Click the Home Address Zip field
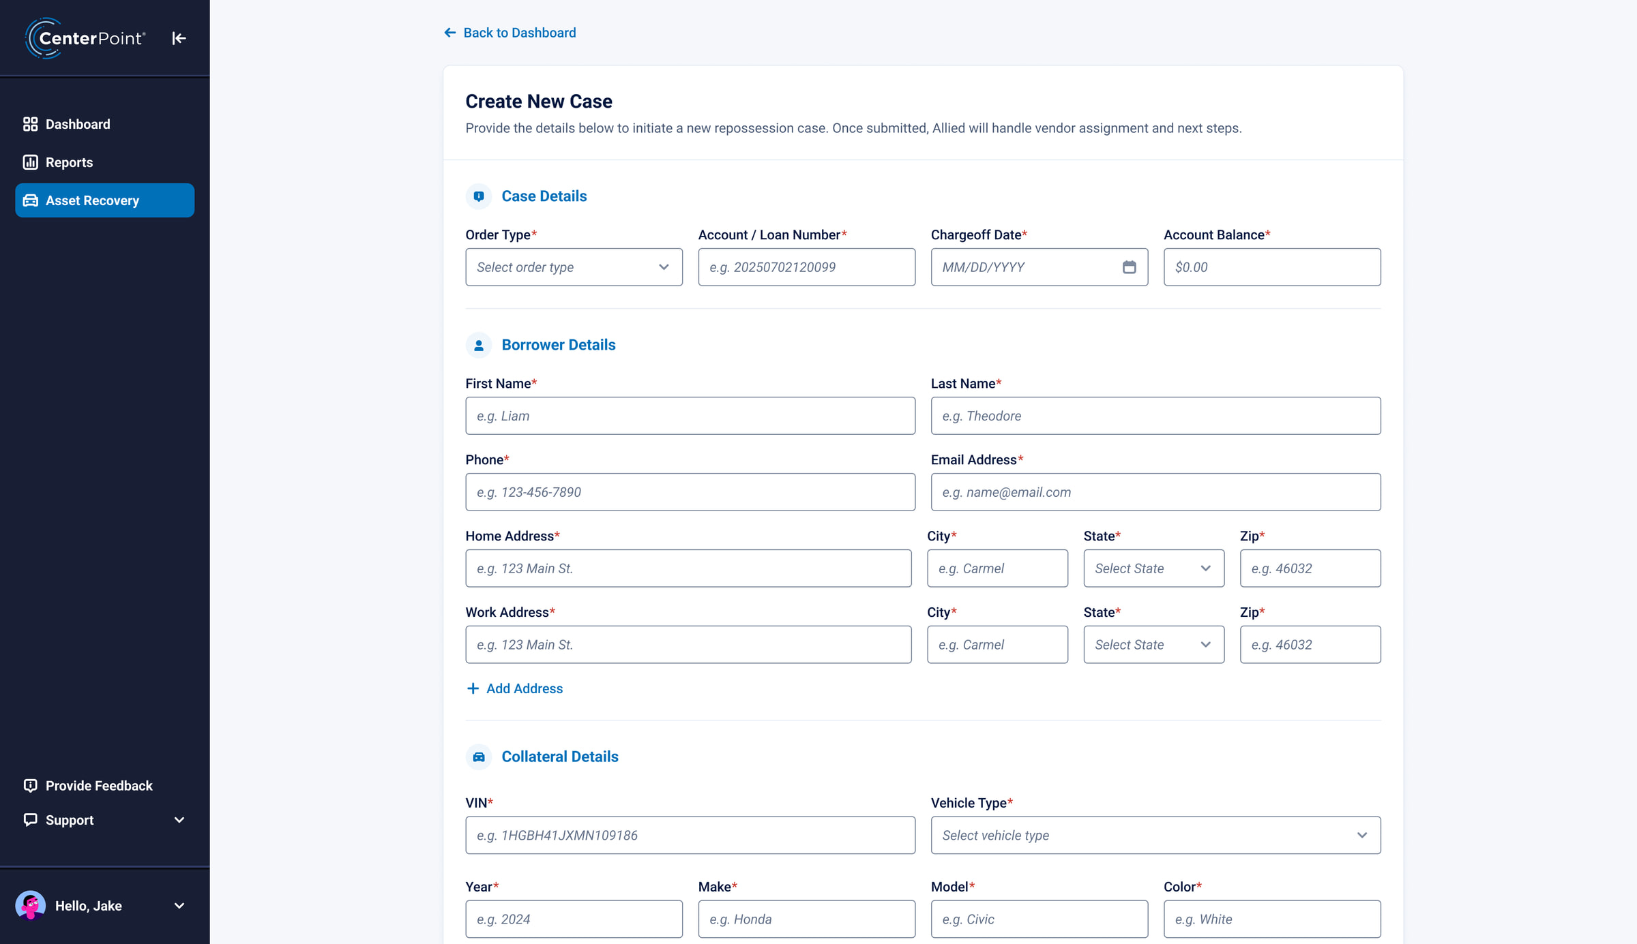 [1310, 568]
